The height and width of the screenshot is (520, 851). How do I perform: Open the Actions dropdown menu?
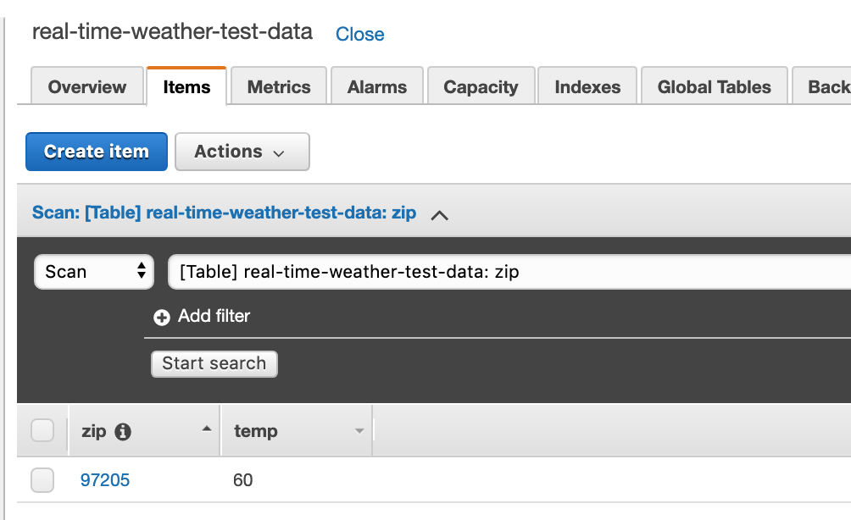pos(242,152)
